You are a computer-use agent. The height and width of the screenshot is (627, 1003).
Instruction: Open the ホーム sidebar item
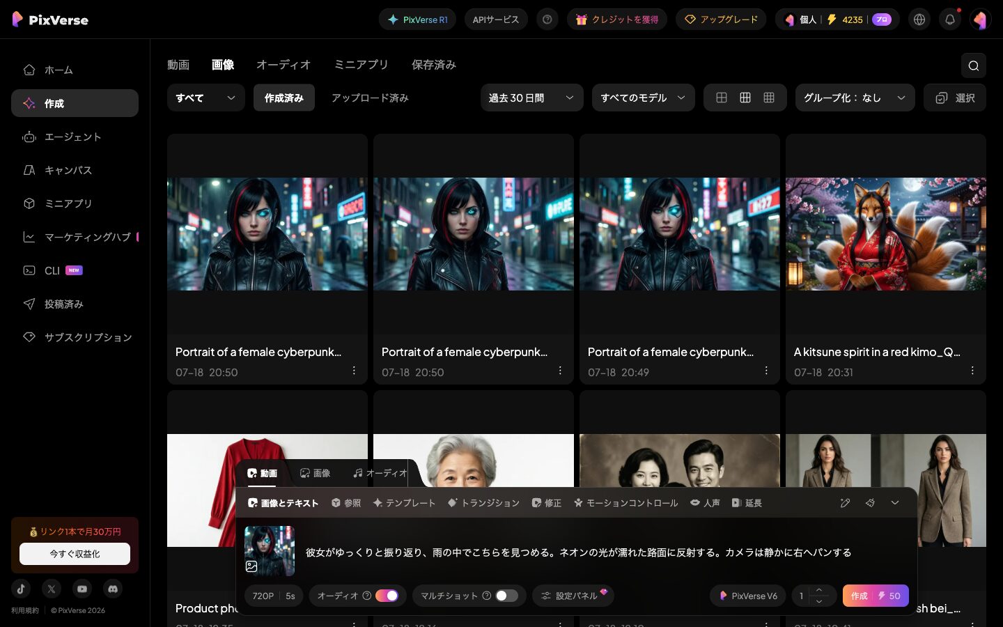pos(75,70)
